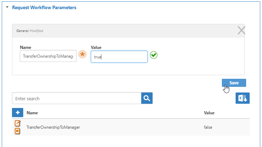Click the Enter search box
262x147 pixels.
(76, 98)
